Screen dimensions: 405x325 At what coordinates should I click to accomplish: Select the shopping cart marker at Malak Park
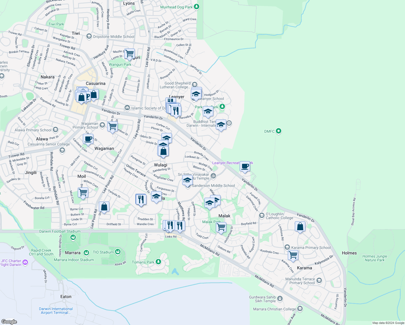point(221,227)
